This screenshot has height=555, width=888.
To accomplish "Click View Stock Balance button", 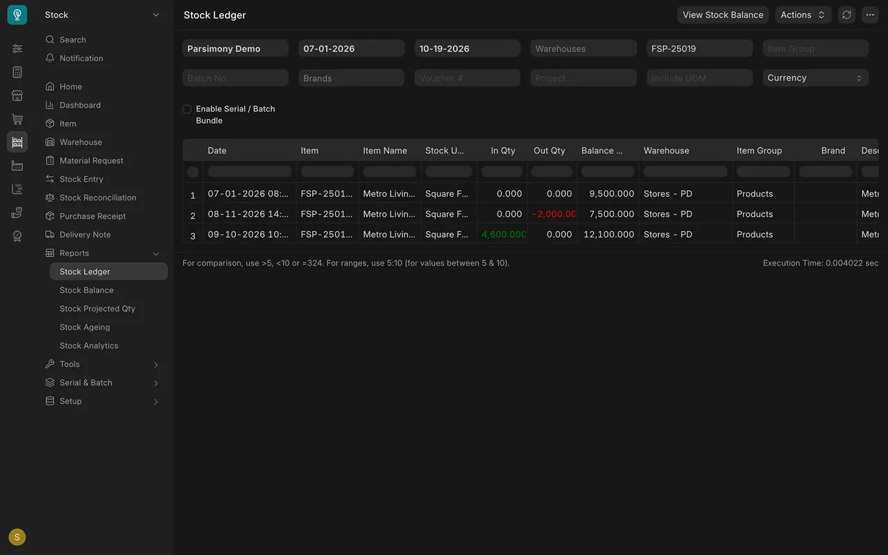I will pyautogui.click(x=723, y=15).
